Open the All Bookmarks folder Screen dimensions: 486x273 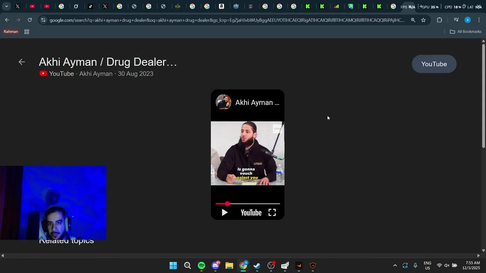[x=465, y=32]
